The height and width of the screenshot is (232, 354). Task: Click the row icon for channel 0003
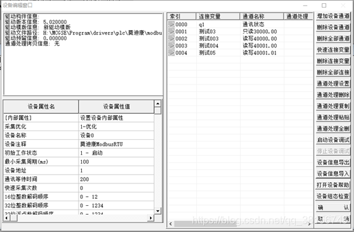171,45
